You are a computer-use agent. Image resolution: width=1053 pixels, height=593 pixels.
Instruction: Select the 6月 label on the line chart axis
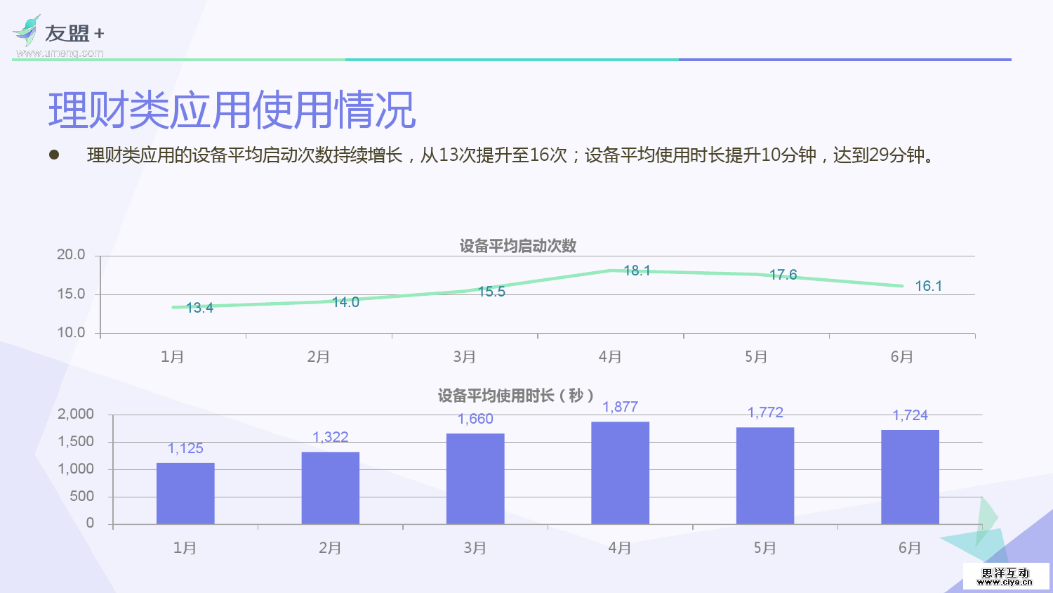click(901, 357)
